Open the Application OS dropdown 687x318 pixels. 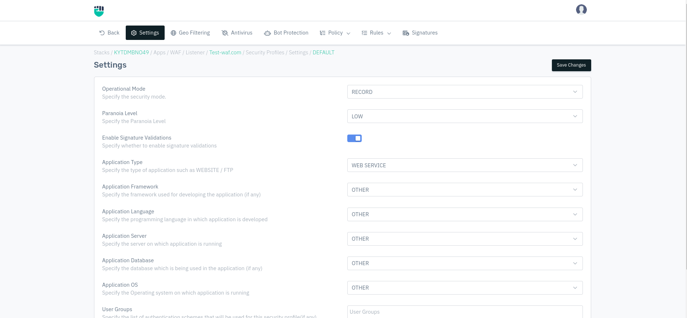[465, 288]
